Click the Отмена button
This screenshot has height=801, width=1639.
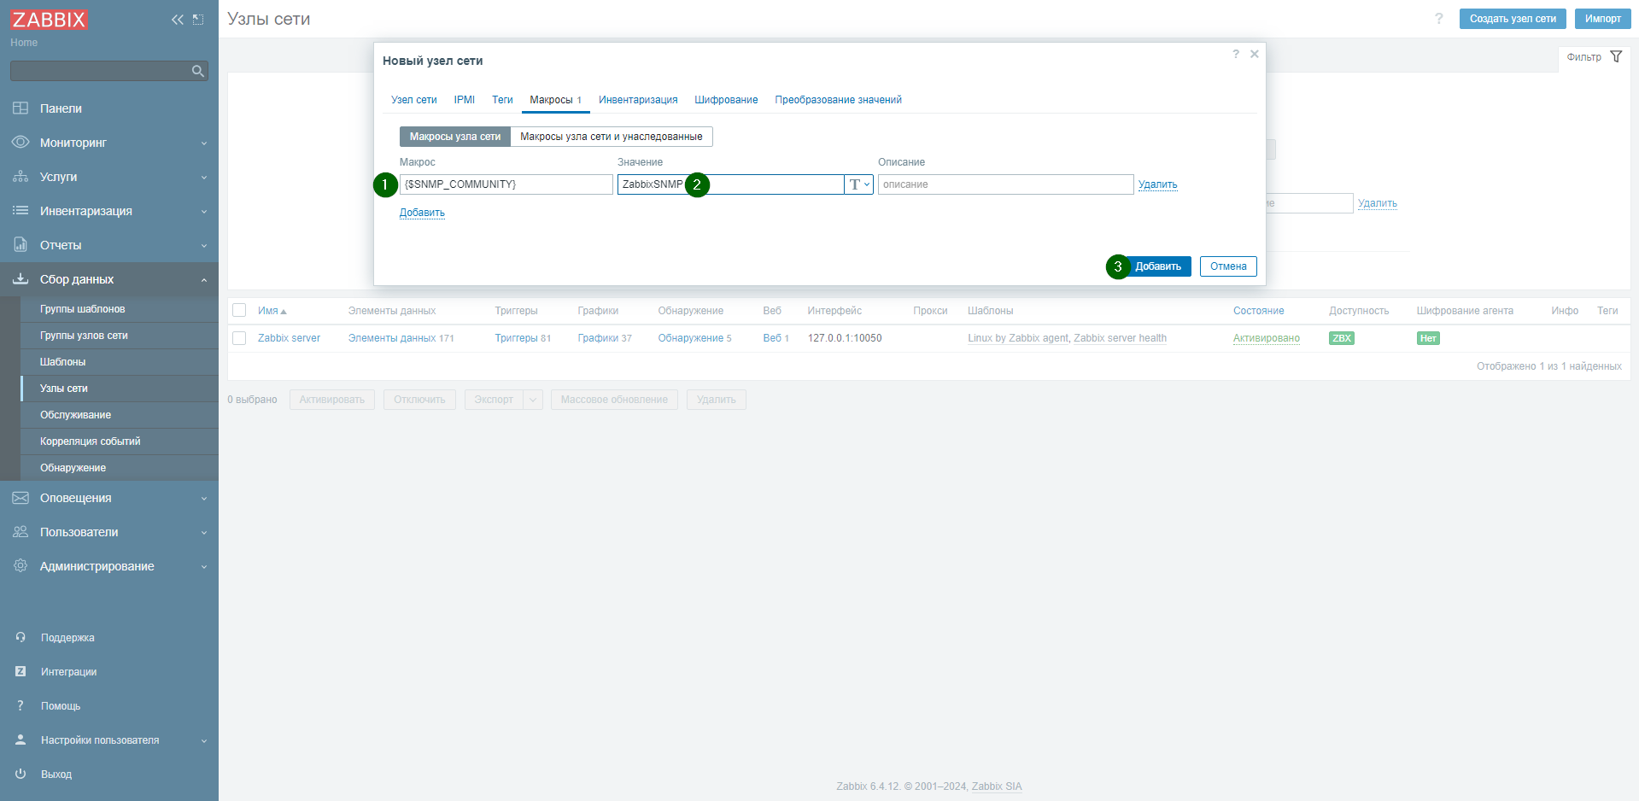1228,266
